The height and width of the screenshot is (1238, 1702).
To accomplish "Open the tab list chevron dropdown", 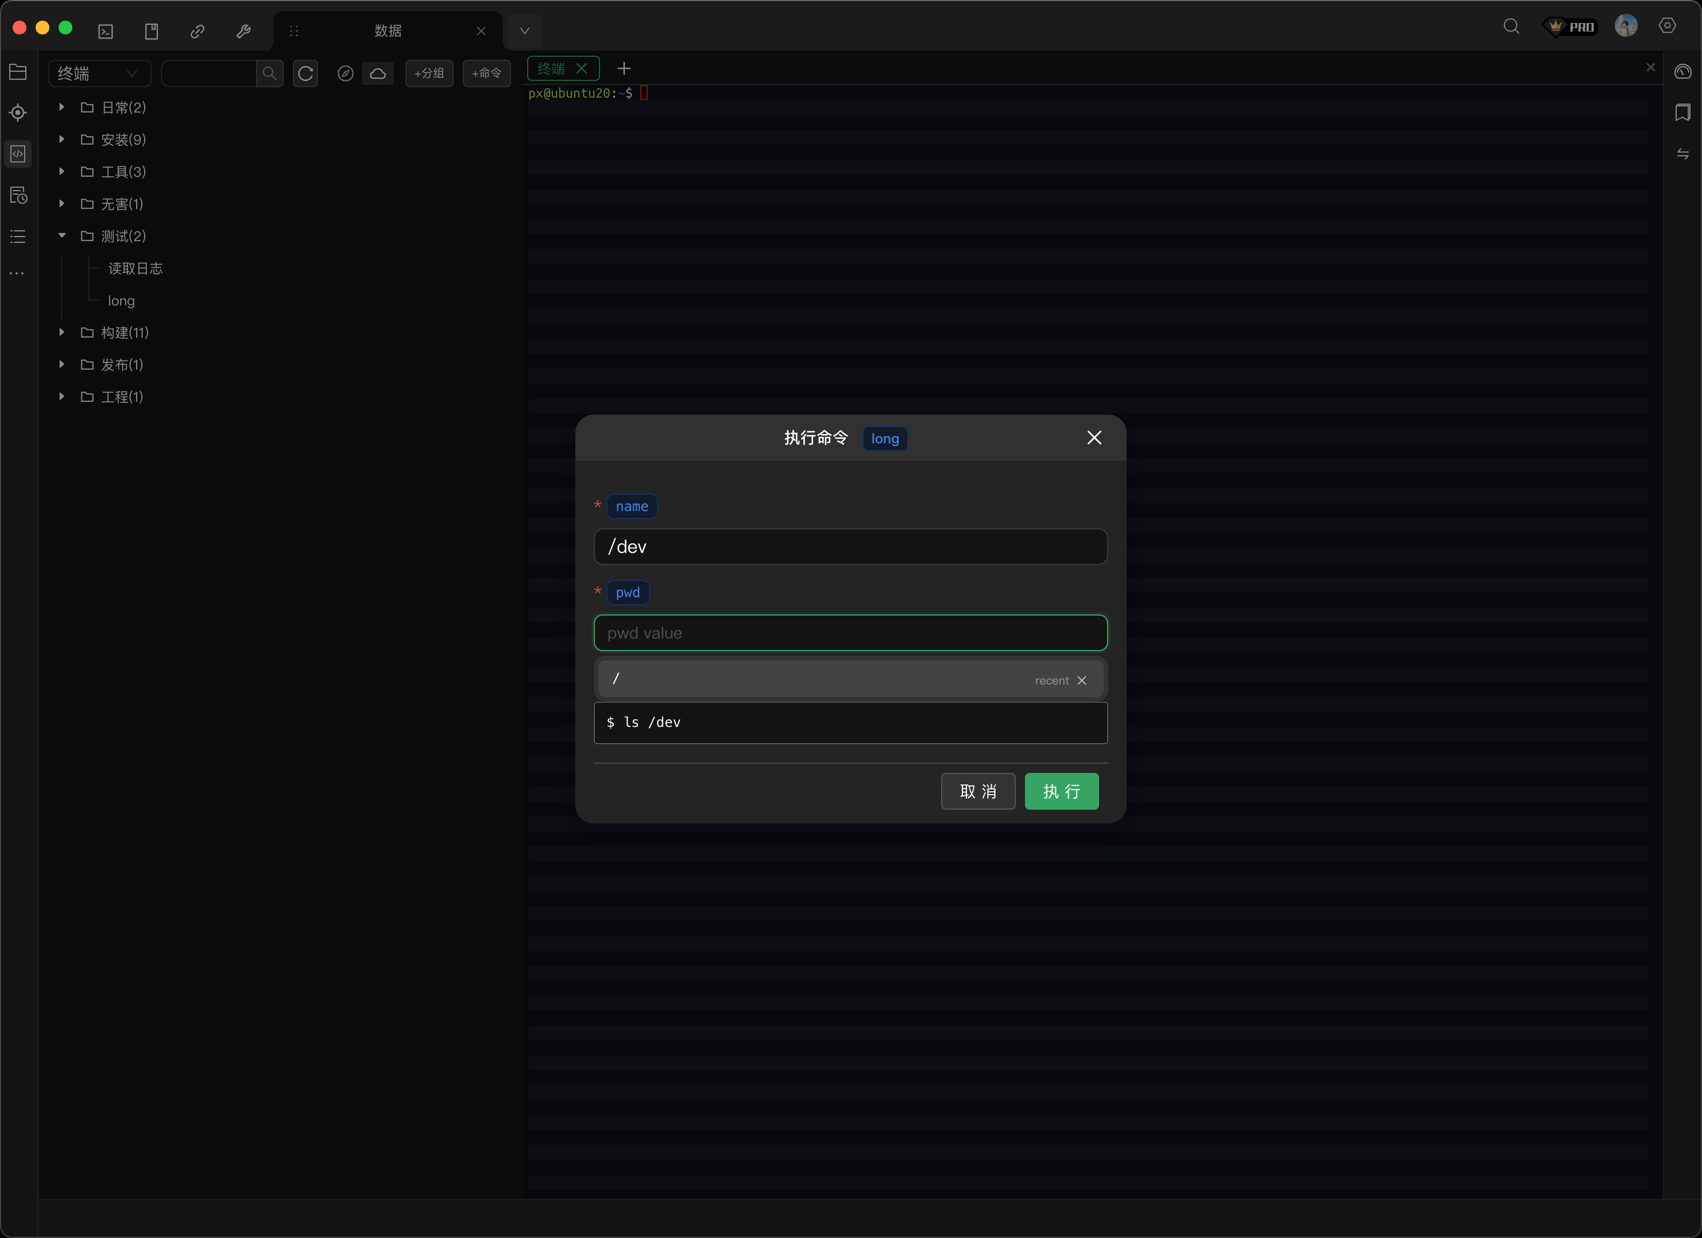I will click(x=525, y=31).
